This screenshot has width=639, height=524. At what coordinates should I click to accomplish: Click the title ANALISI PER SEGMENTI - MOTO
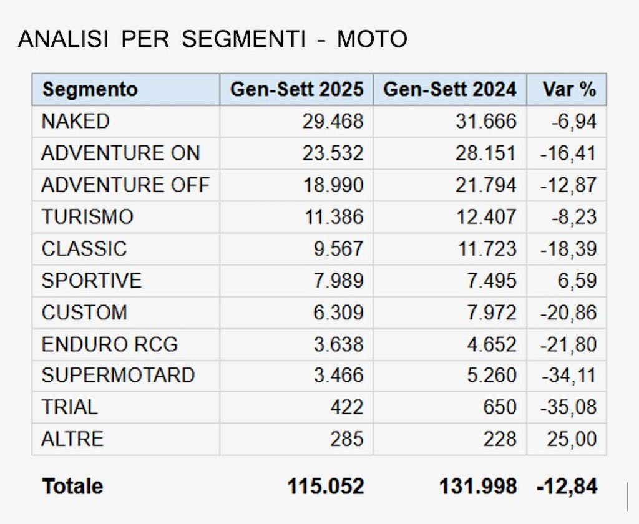point(213,40)
